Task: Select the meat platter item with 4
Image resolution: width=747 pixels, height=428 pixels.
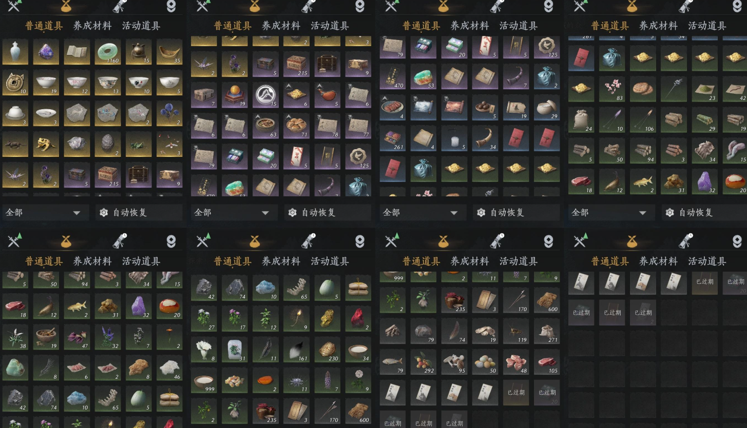Action: coord(392,108)
